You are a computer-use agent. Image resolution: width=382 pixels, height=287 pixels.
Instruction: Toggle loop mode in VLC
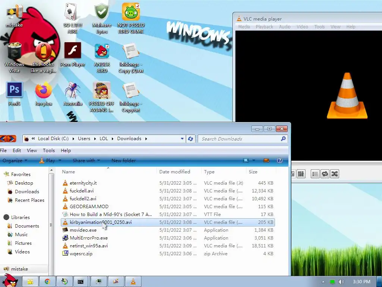tap(325, 174)
